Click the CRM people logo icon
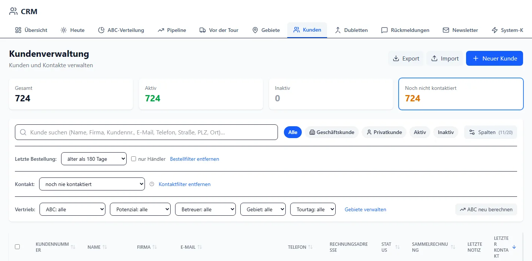The height and width of the screenshot is (261, 532). click(13, 11)
